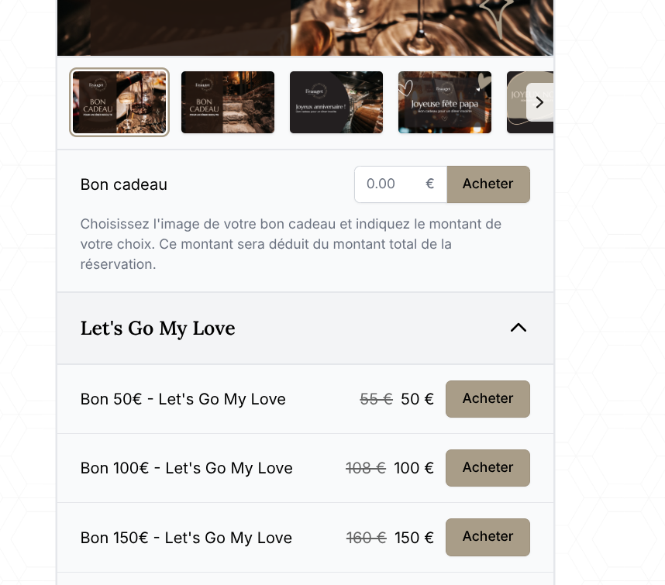665x585 pixels.
Task: Click the Let's Go My Love heading
Action: coord(158,329)
